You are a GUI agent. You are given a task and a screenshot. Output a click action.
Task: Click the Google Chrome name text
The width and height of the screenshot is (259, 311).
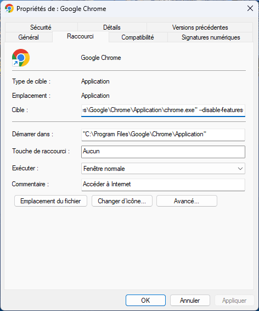tap(101, 58)
